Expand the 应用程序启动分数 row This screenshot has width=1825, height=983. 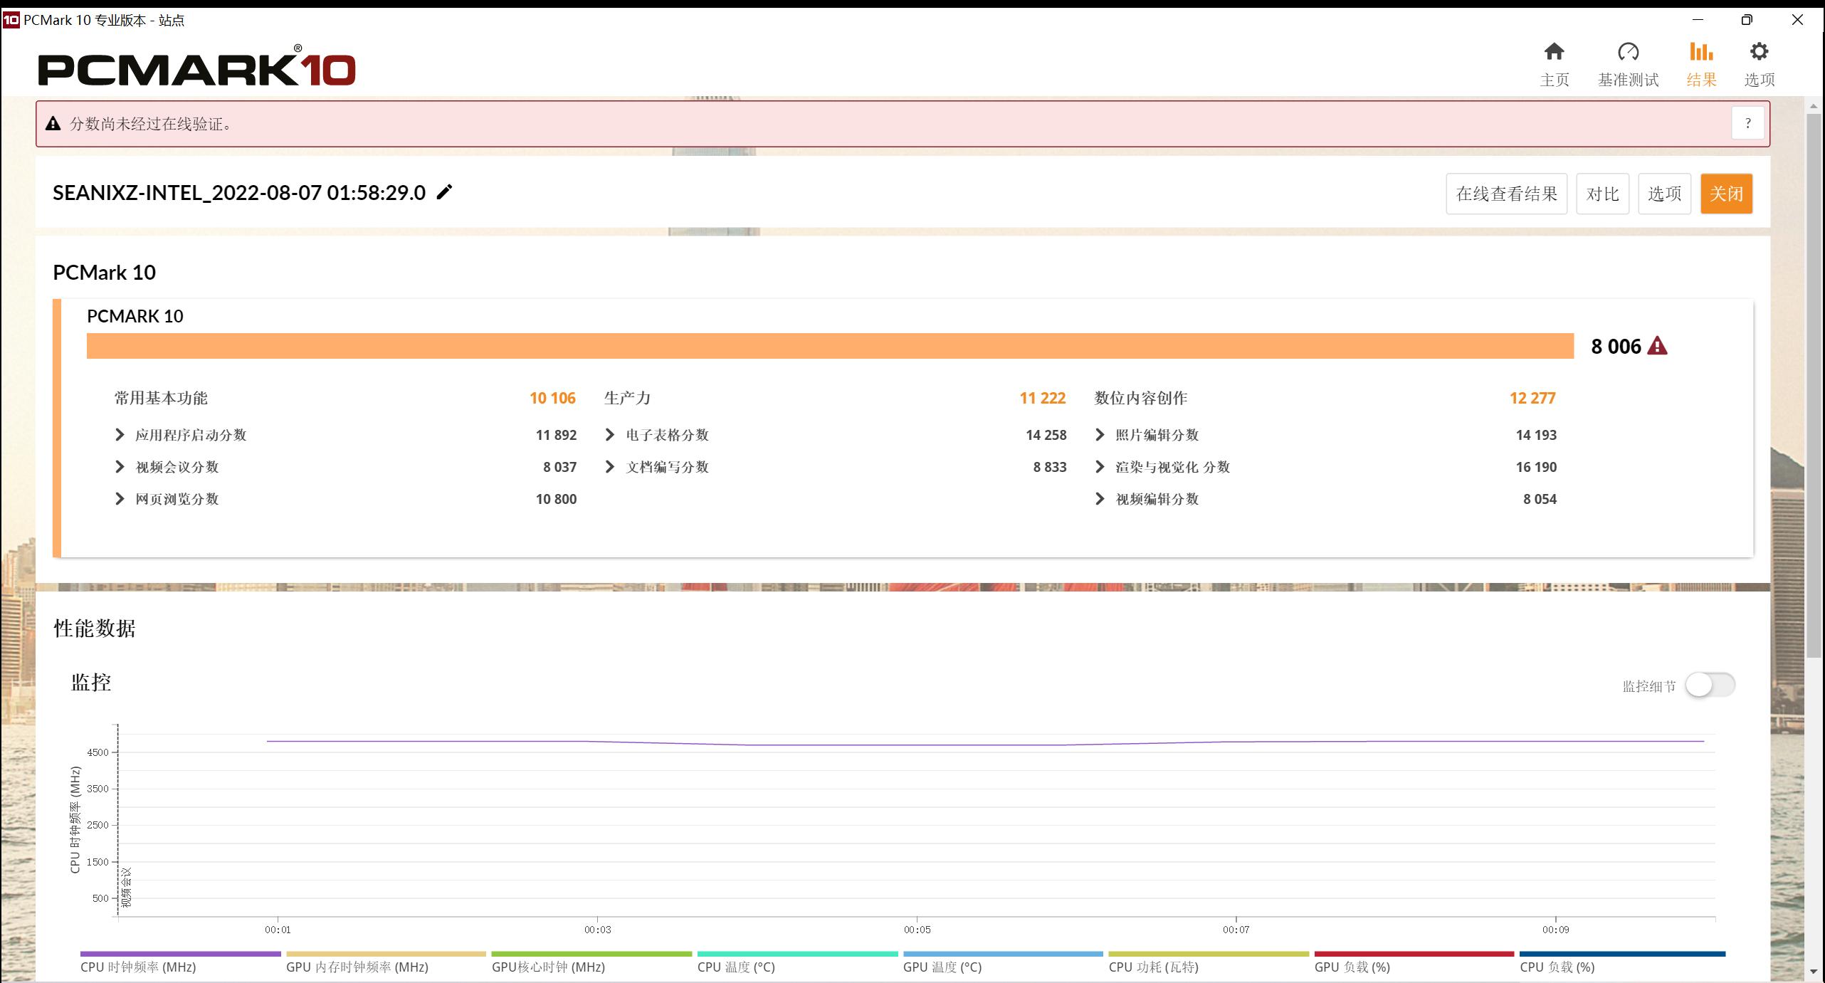point(120,435)
